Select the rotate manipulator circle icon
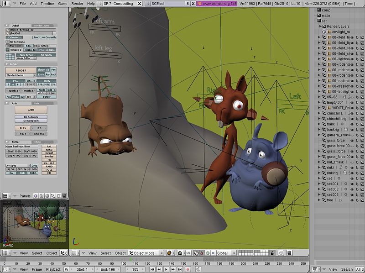 point(208,253)
